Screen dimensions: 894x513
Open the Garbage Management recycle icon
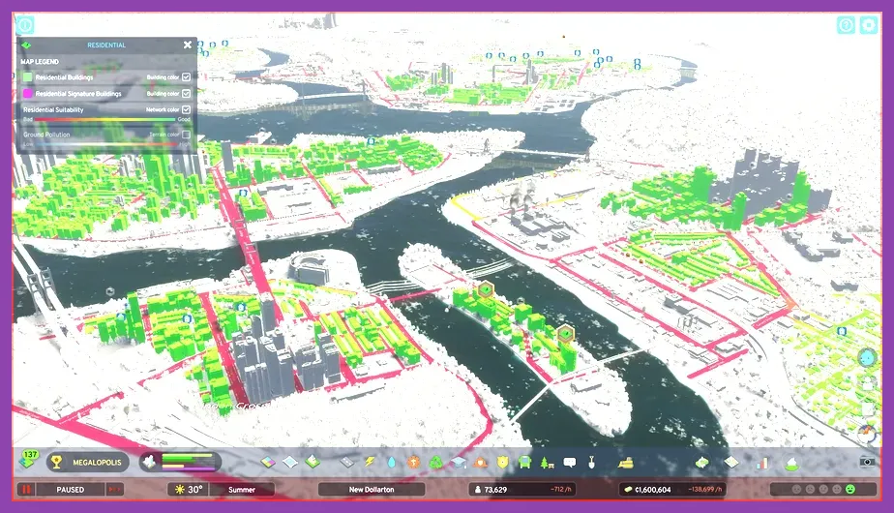[x=435, y=463]
